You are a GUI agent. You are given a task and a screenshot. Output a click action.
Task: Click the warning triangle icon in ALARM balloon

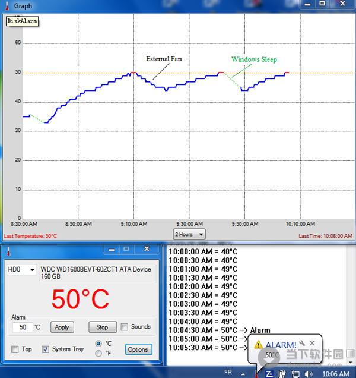pyautogui.click(x=258, y=345)
